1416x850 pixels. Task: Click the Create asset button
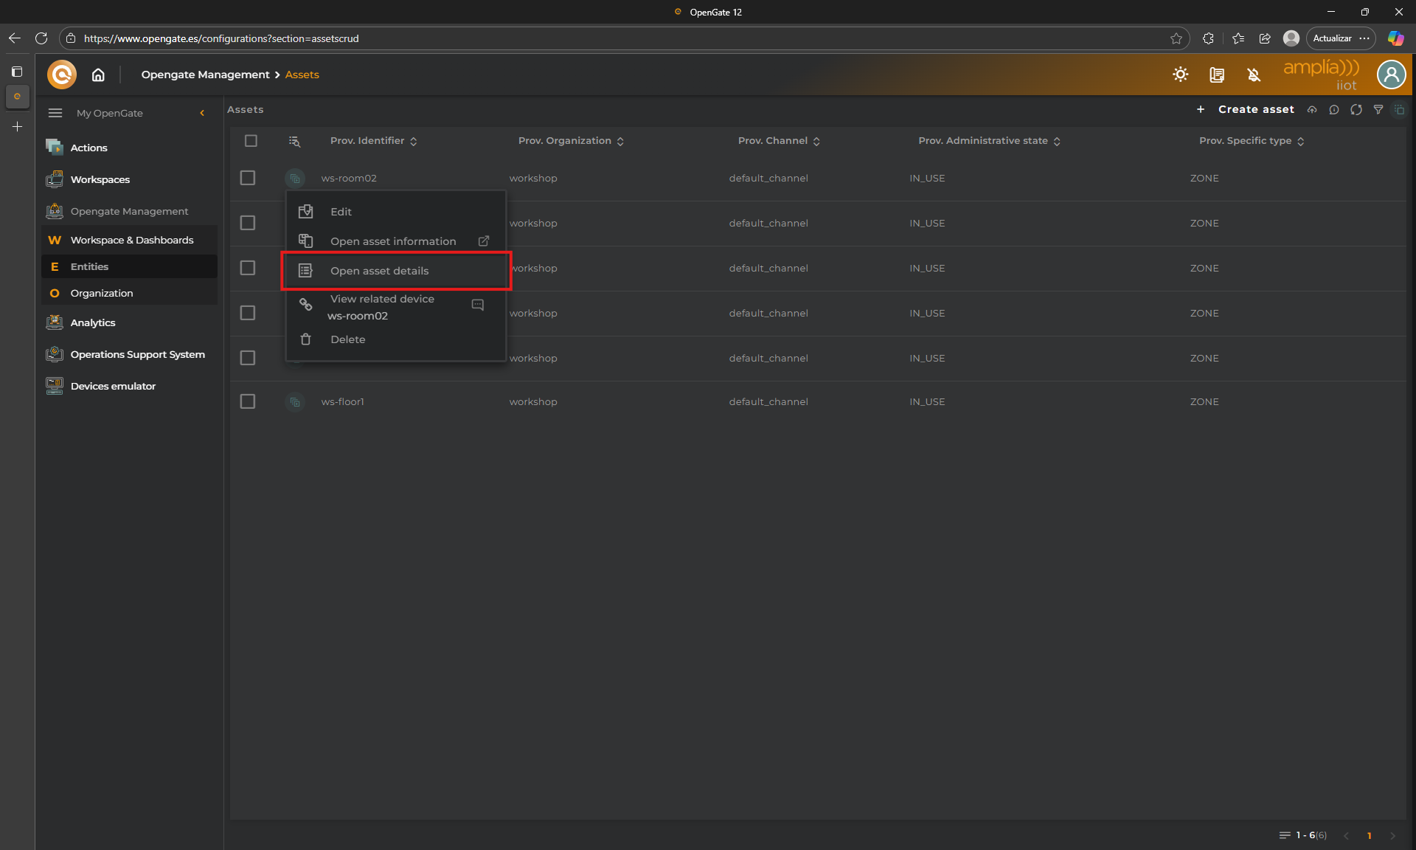click(x=1255, y=109)
